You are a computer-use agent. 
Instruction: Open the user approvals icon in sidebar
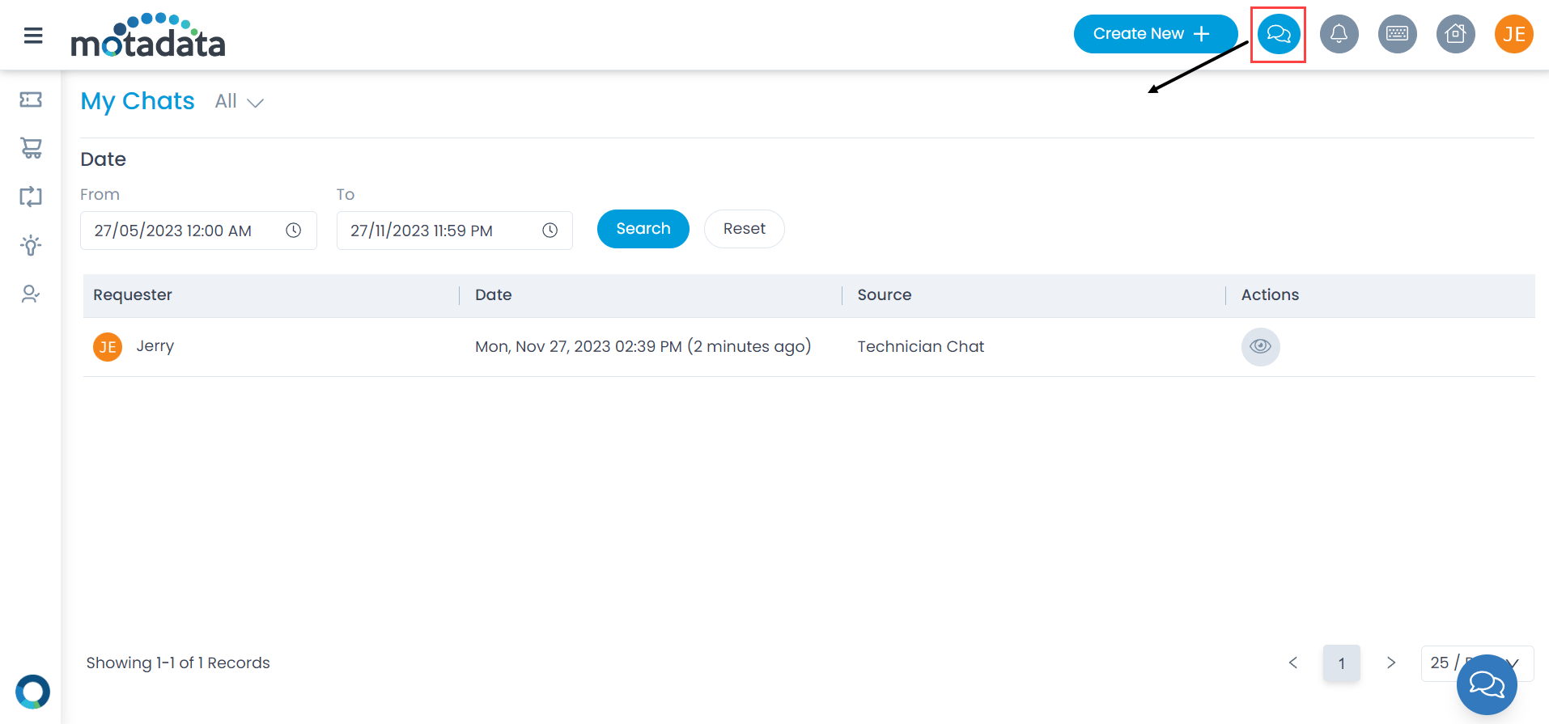pyautogui.click(x=31, y=294)
